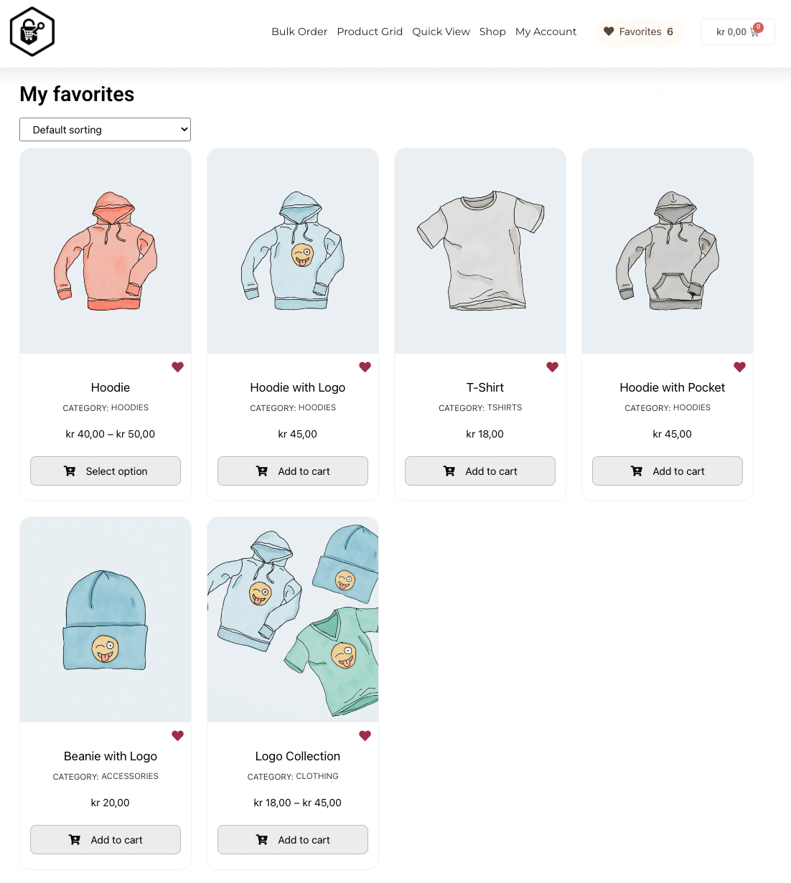Click the gray T-Shirt product image
The height and width of the screenshot is (883, 791).
480,251
